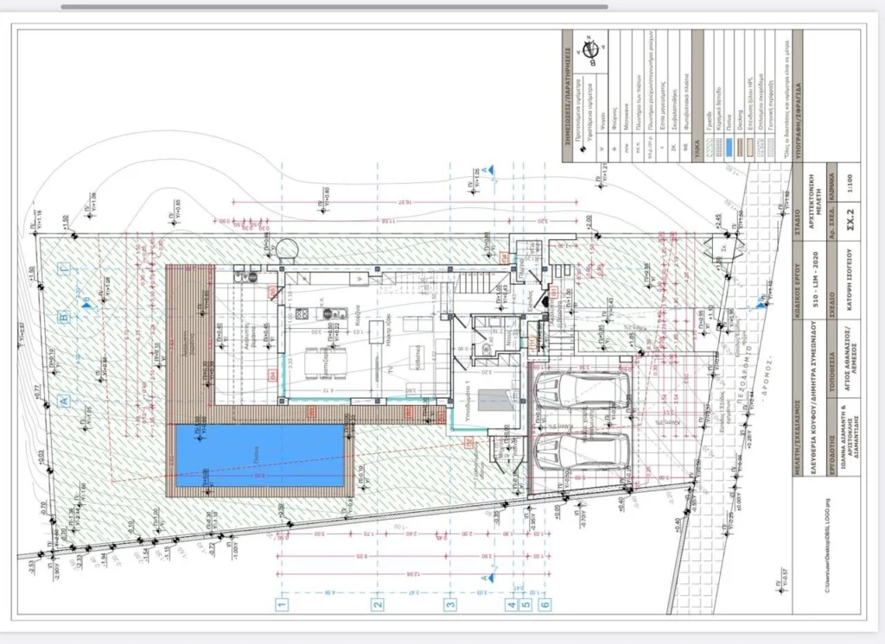Click the ΥΛΙΚΑ materials legend header
Viewport: 885px width, 644px height.
pyautogui.click(x=697, y=150)
